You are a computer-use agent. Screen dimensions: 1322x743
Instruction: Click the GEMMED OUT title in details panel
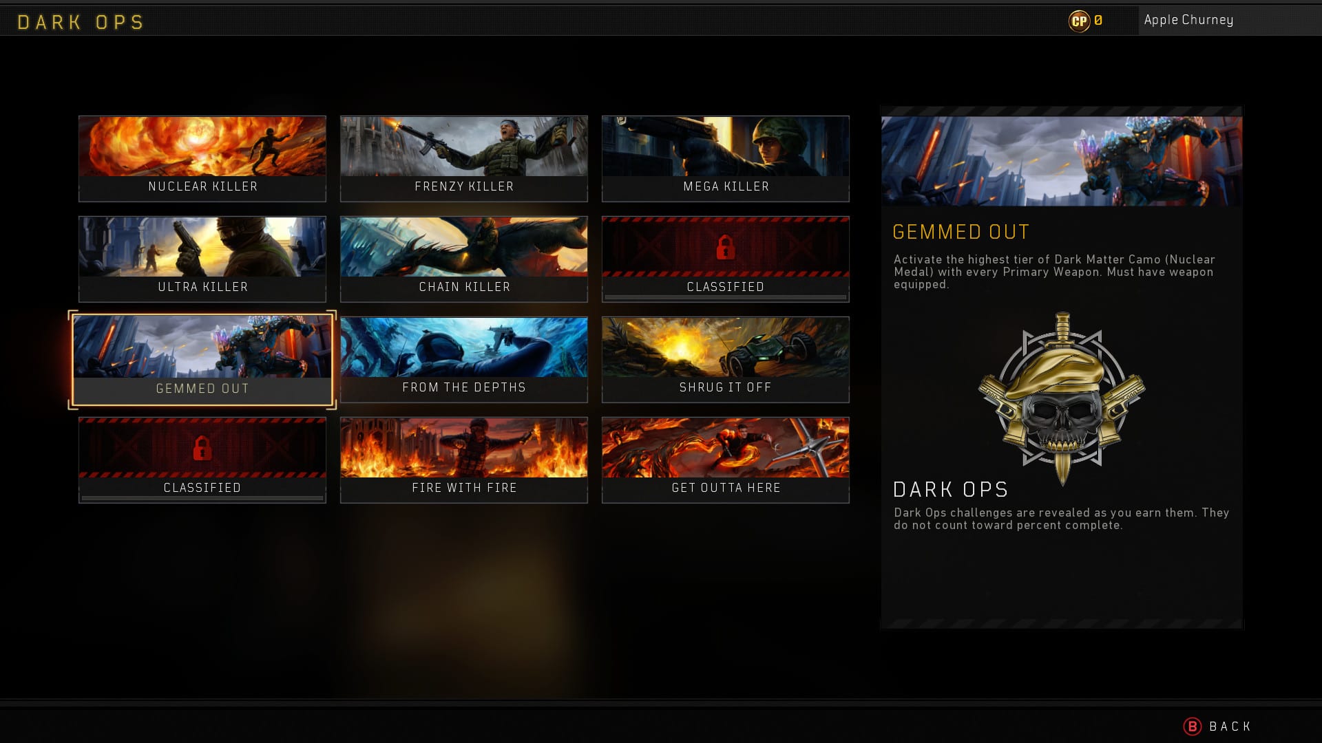click(961, 232)
